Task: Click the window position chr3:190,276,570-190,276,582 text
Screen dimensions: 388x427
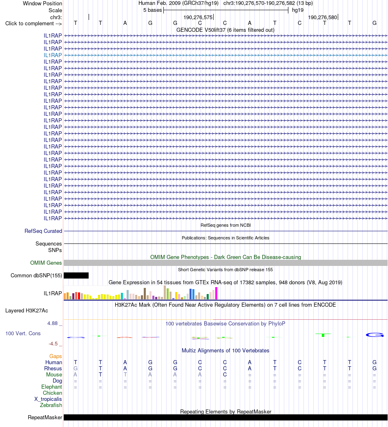Action: 268,3
